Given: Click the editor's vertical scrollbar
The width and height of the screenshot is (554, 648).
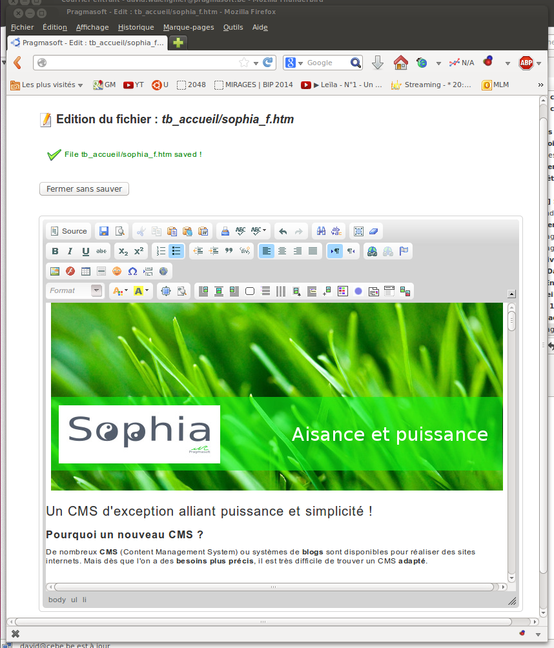Looking at the screenshot, I should click(511, 442).
